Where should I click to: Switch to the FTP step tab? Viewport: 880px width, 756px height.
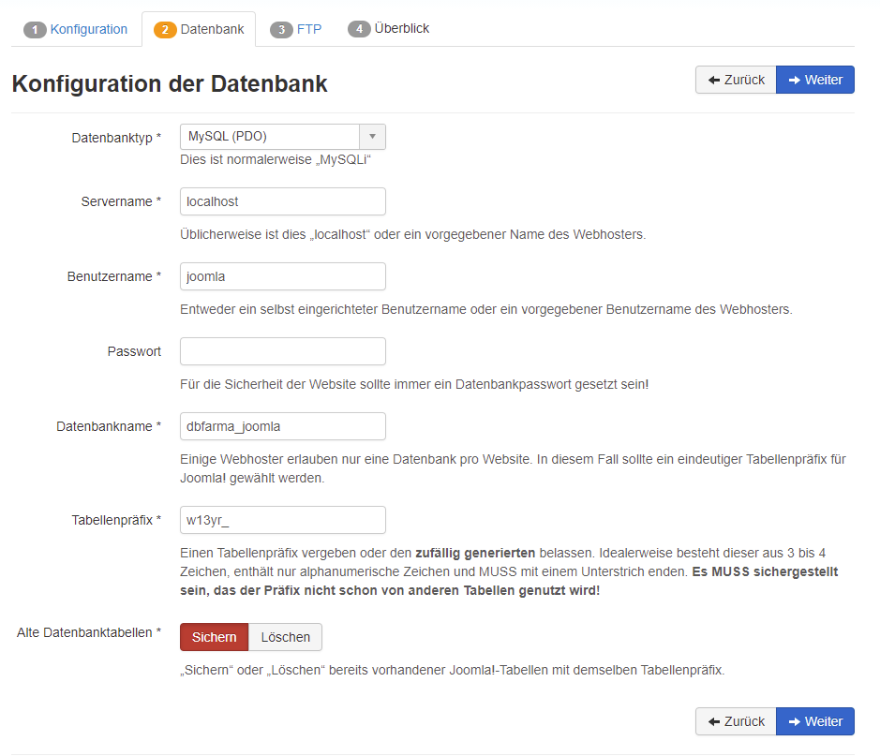(x=296, y=29)
